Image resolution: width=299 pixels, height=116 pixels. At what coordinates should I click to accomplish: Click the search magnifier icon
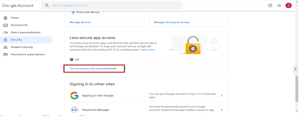point(47,5)
